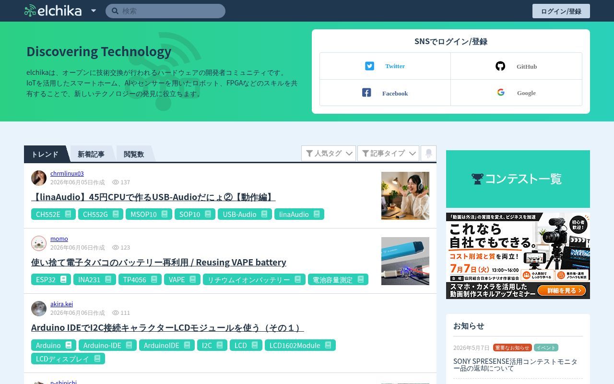Log in via Facebook text link
The width and height of the screenshot is (614, 384).
[395, 94]
